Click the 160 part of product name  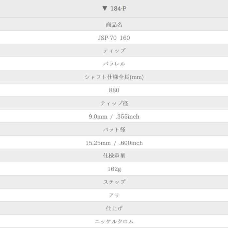[125, 38]
